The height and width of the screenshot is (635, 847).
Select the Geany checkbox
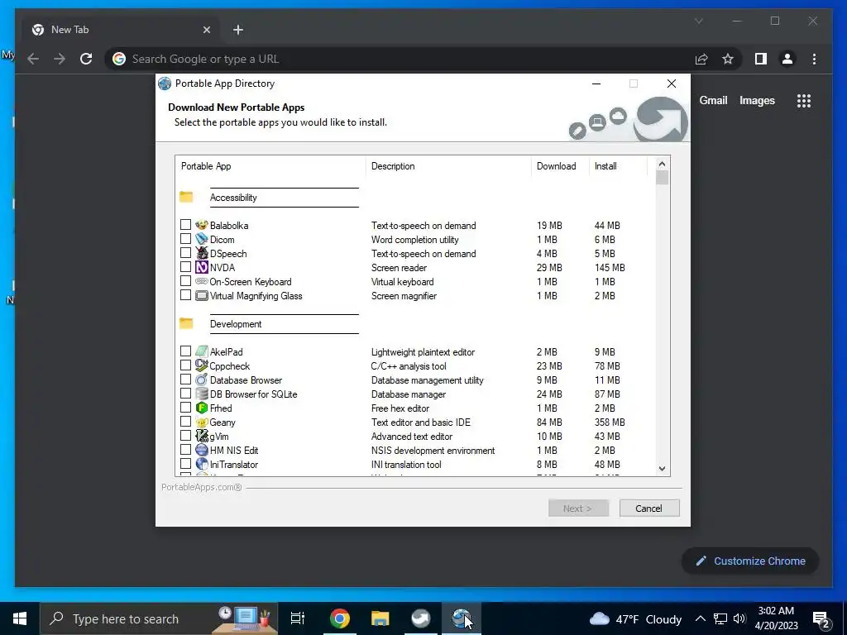pyautogui.click(x=185, y=421)
